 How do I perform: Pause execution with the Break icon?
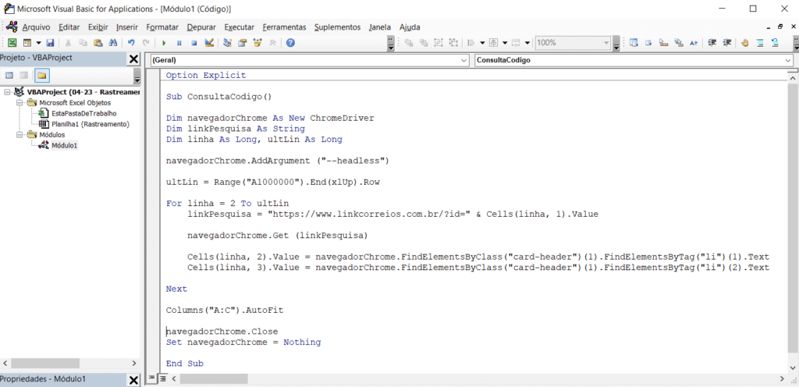[179, 43]
